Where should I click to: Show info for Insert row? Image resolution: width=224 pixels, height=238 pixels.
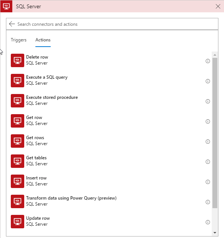tap(208, 182)
